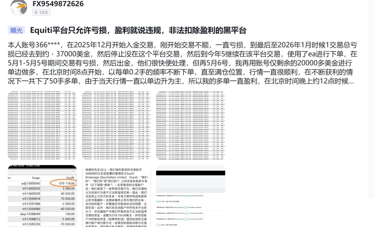The image size is (374, 227).
Task: Expand the post body text starting 本人账号366
Action: (182, 63)
